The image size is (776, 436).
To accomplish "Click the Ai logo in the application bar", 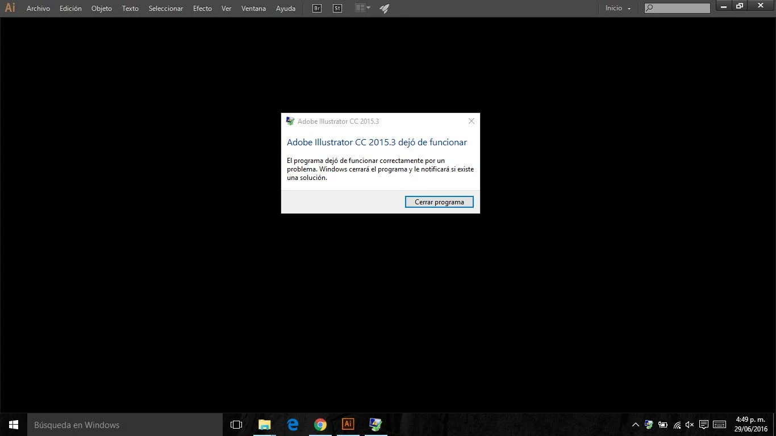I will [10, 8].
